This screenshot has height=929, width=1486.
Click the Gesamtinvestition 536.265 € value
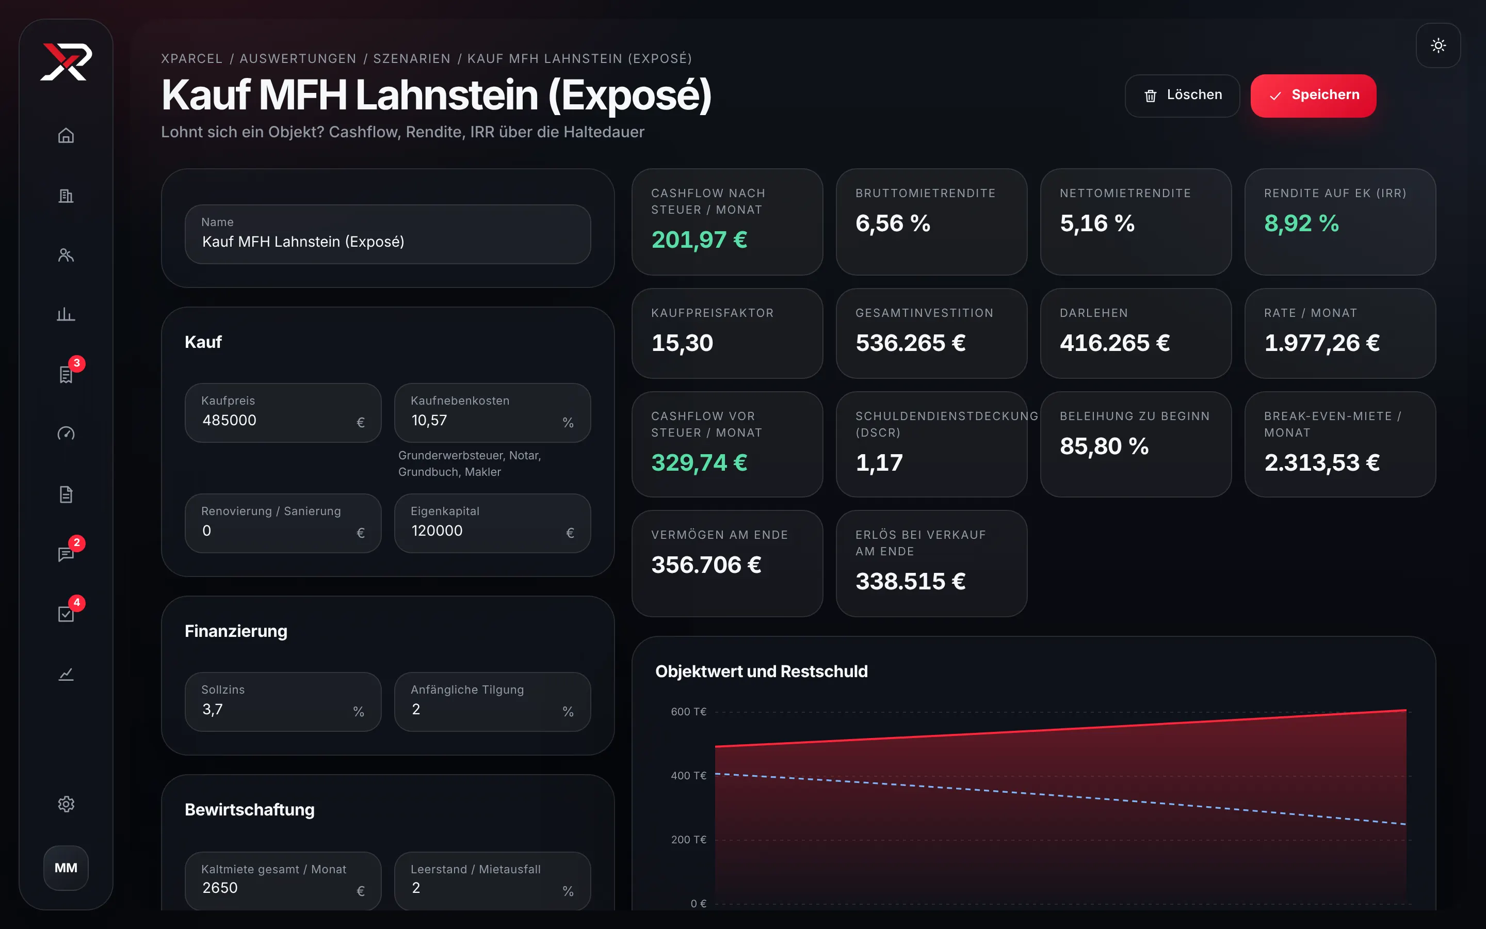(x=911, y=343)
